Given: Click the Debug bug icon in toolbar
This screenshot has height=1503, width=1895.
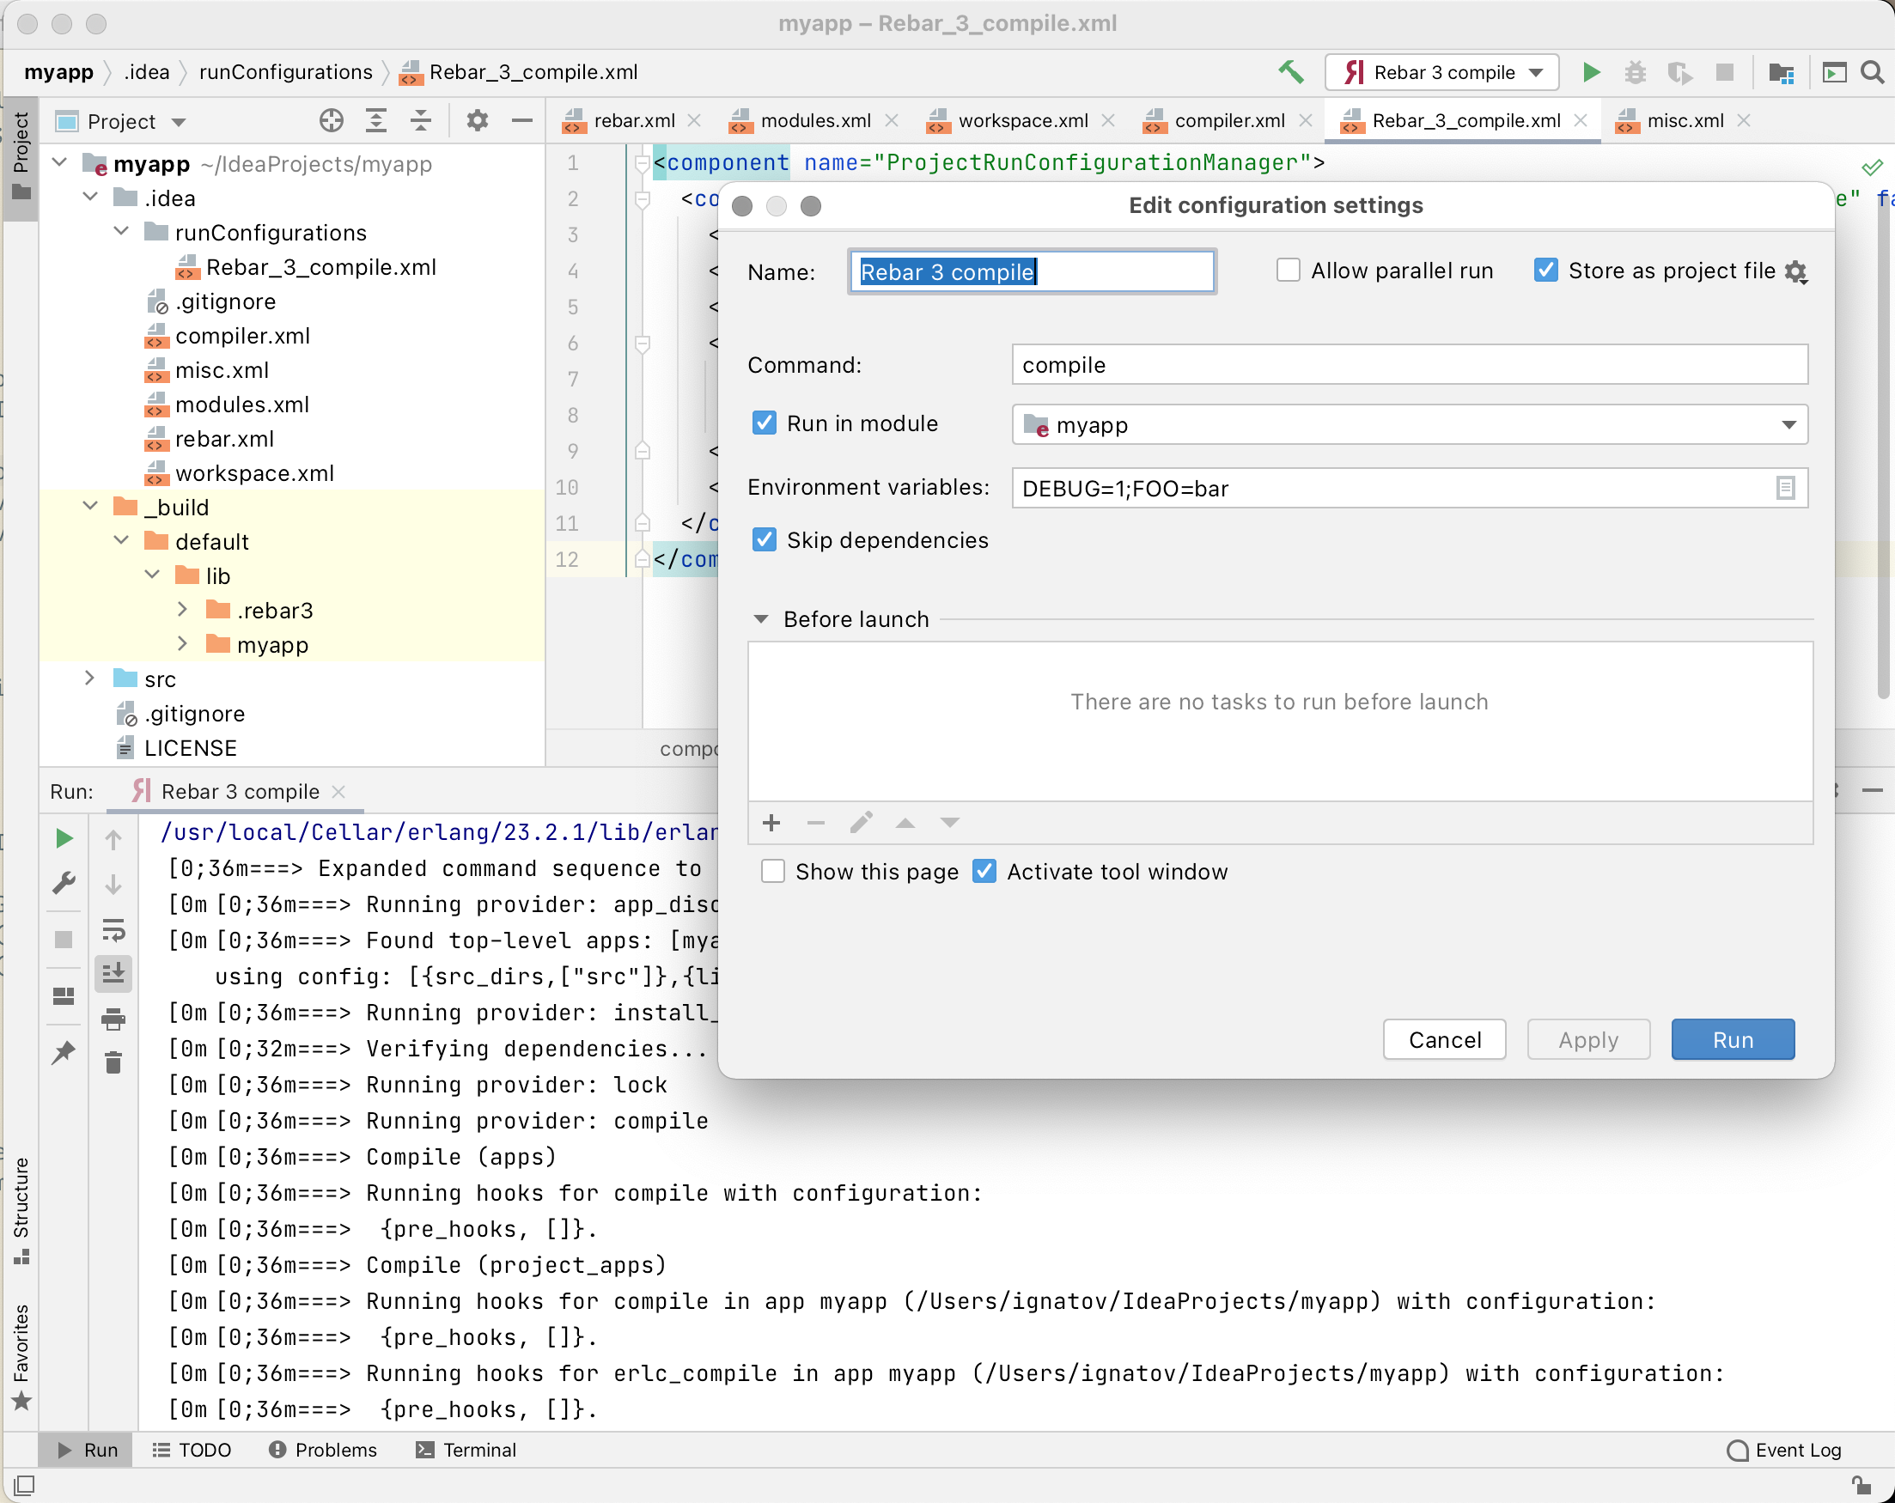Looking at the screenshot, I should pyautogui.click(x=1635, y=72).
